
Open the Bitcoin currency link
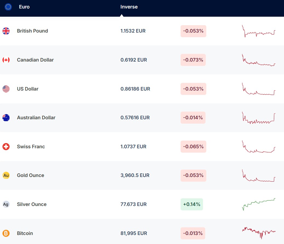[x=25, y=233]
